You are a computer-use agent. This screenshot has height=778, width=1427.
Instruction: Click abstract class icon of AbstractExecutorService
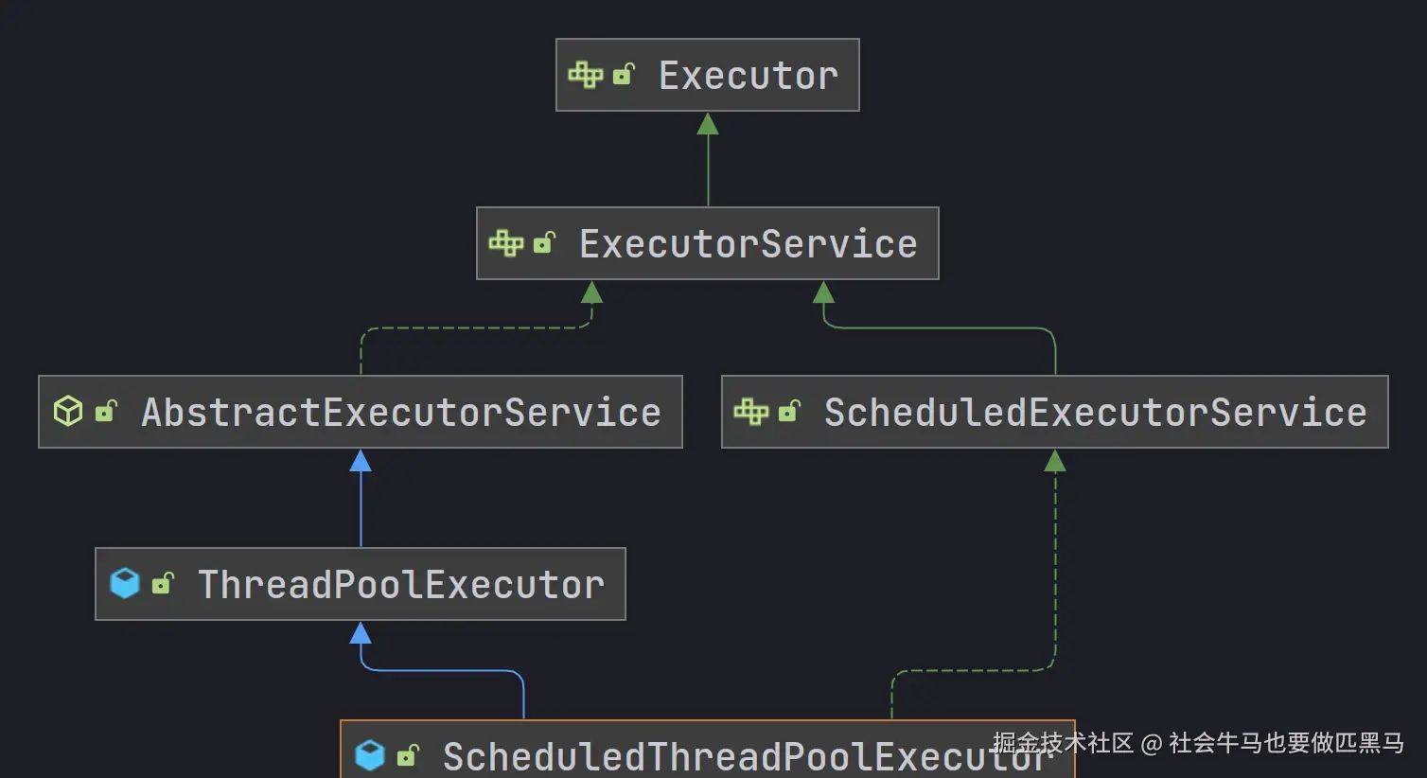(68, 412)
